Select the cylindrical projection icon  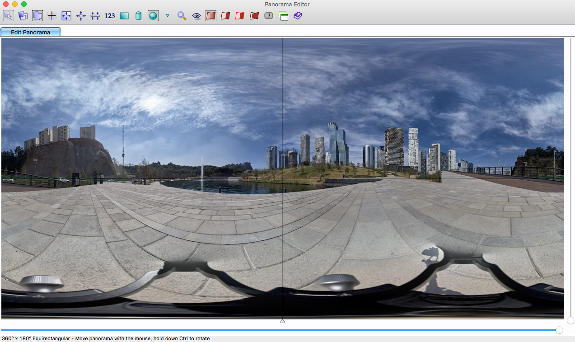click(x=139, y=16)
